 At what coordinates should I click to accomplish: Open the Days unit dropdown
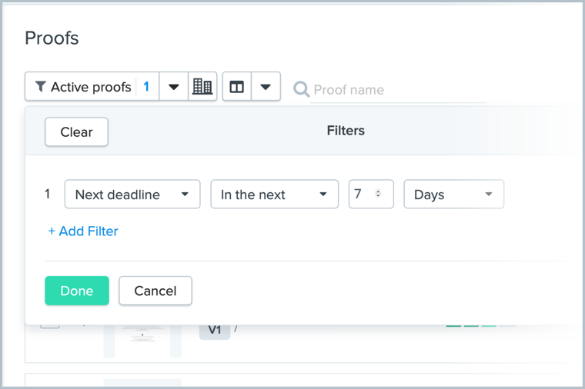pos(453,194)
